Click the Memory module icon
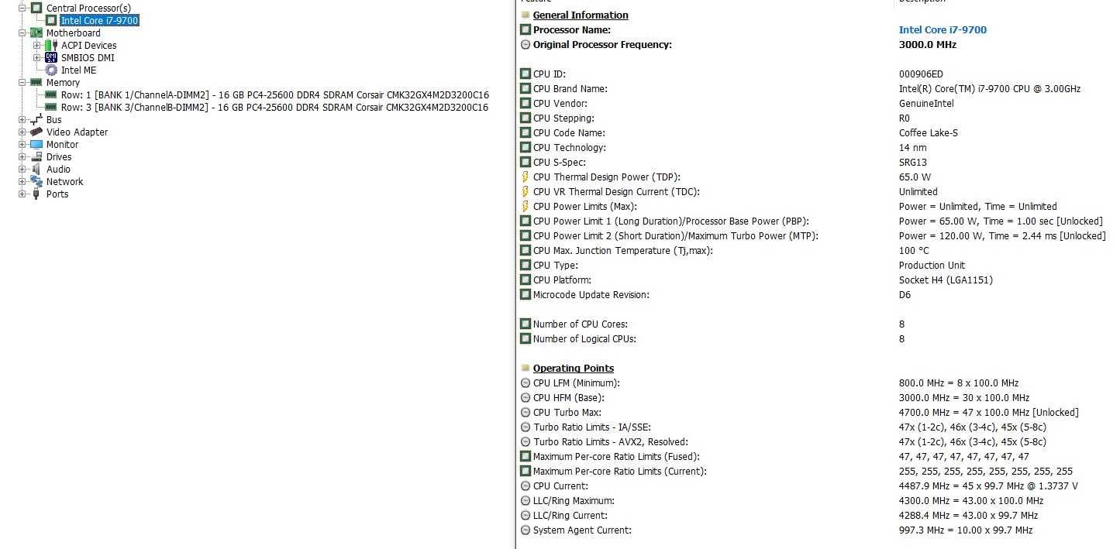Viewport: 1120px width, 549px height. [36, 82]
